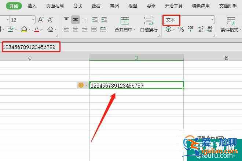
Task: Toggle middle vertical alignment
Action: (76, 20)
